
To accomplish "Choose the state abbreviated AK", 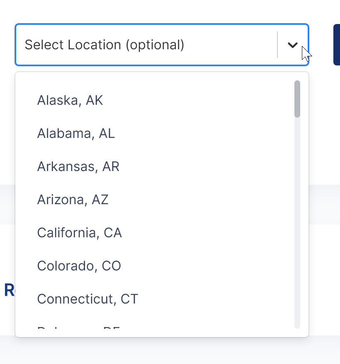I will point(70,100).
